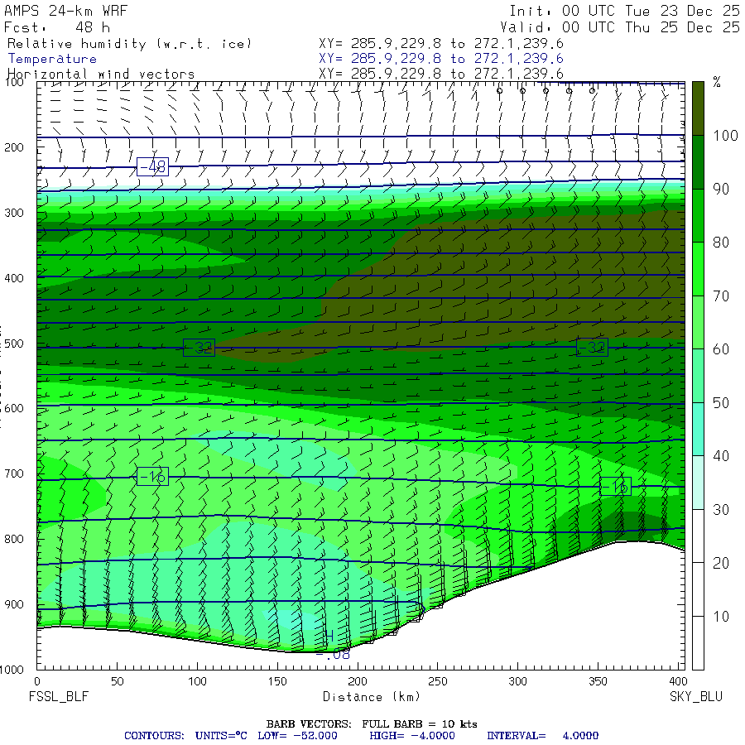The width and height of the screenshot is (745, 745).
Task: Click the dark olive colorbar segment above 100
Action: [698, 108]
